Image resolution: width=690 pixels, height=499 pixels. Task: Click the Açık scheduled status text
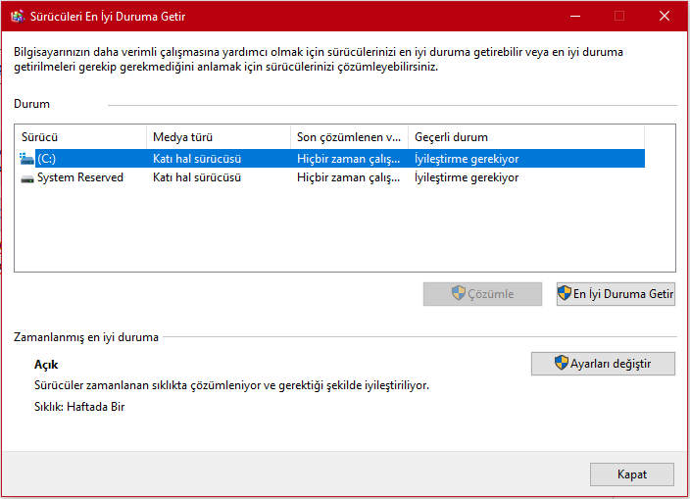tap(46, 365)
